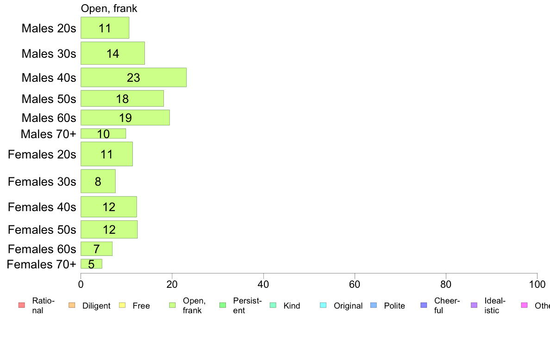Screen dimensions: 550x340
Task: Click the 100 axis tick label
Action: 537,284
